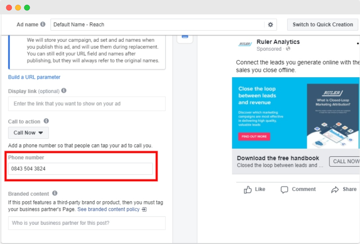Image resolution: width=360 pixels, height=244 pixels.
Task: Open Build a URL parameter link
Action: [x=34, y=77]
